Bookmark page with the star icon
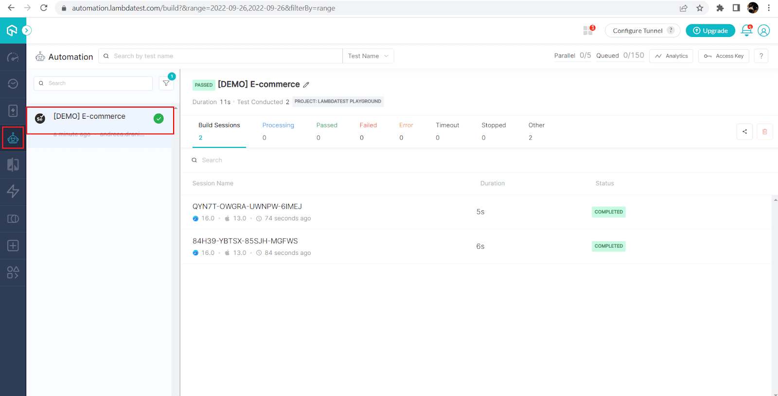778x396 pixels. 700,8
